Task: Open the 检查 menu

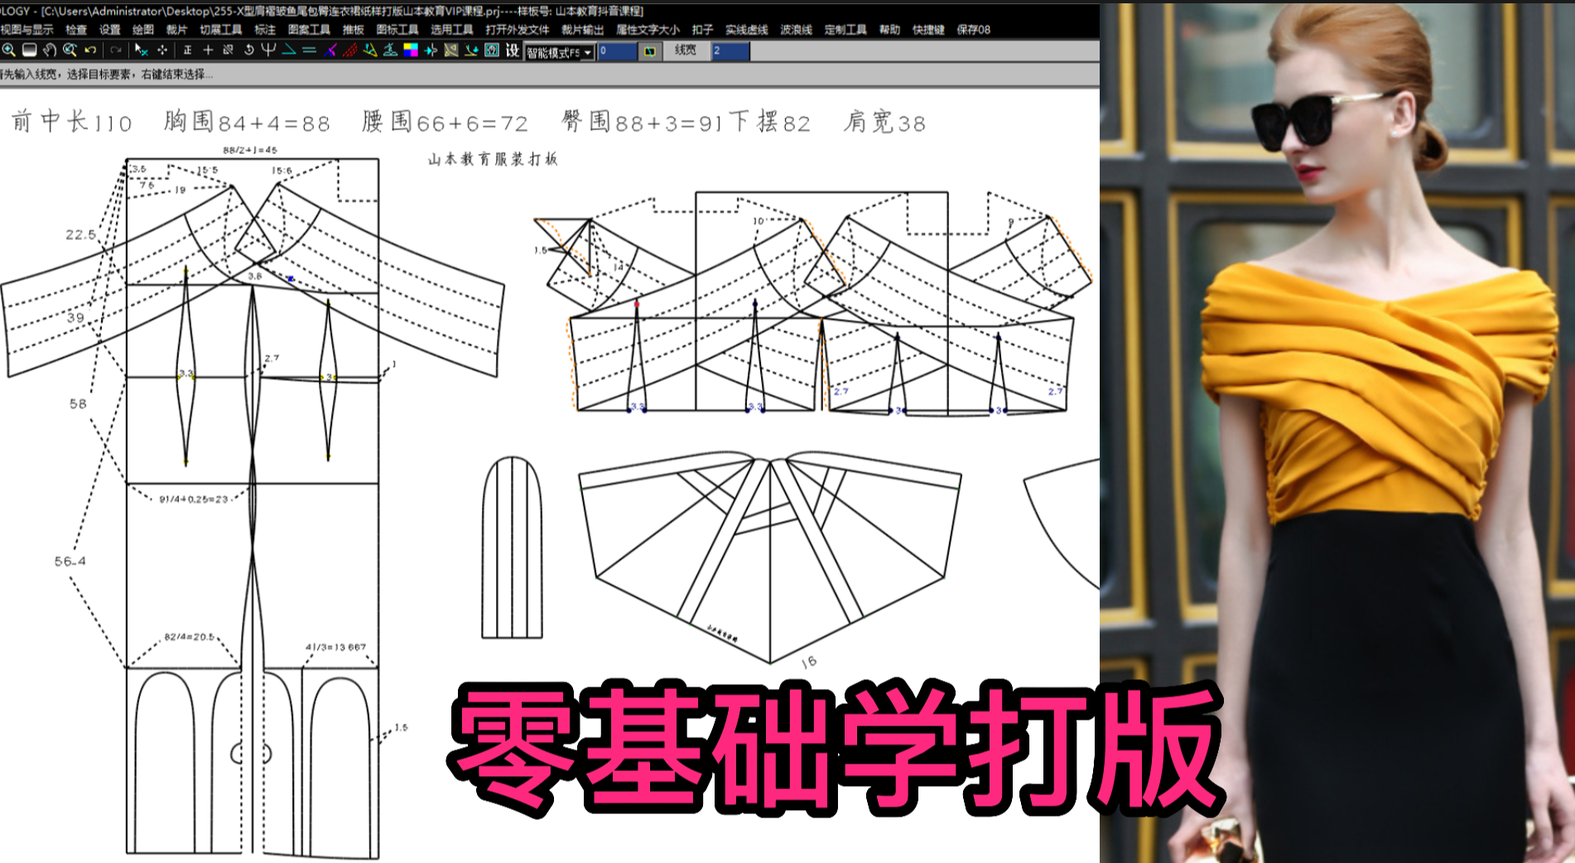Action: (x=76, y=29)
